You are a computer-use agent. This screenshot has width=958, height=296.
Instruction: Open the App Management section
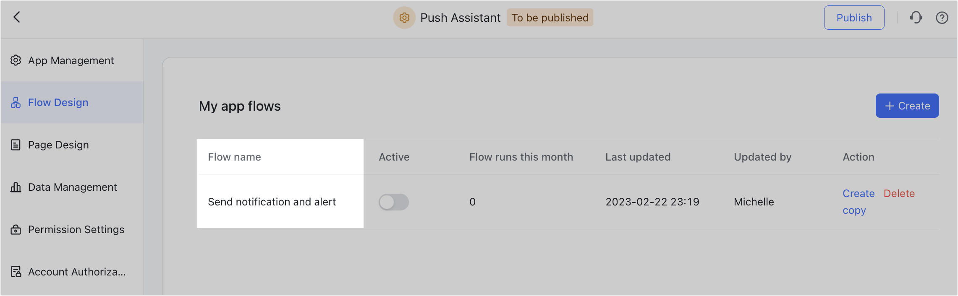pos(71,60)
